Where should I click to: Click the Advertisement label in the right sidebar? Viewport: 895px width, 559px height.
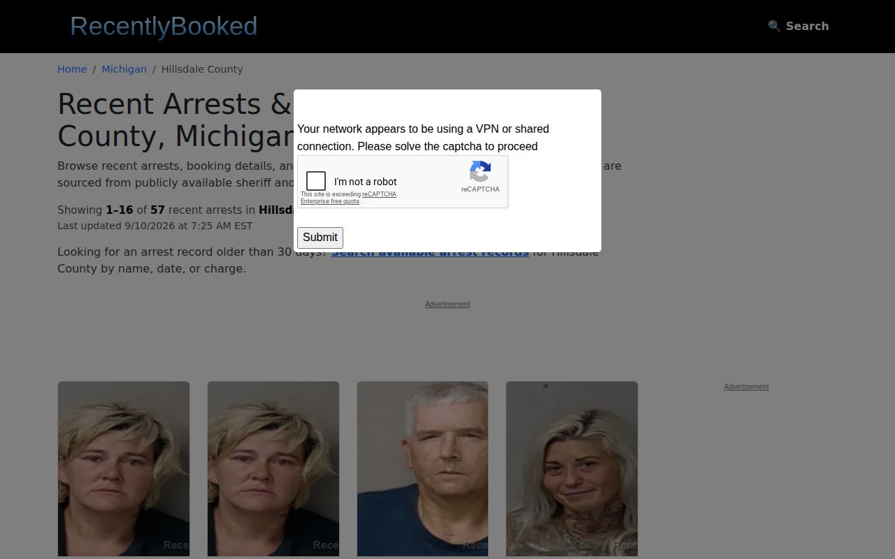746,386
